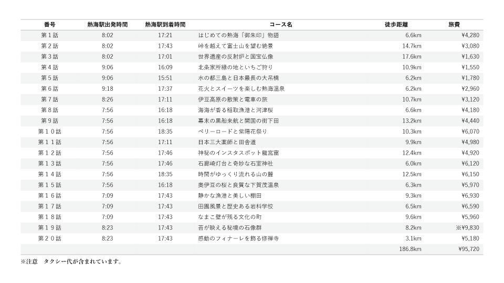This screenshot has width=504, height=283.
Task: Click the 熱海駅出発時間 column header
Action: point(107,25)
